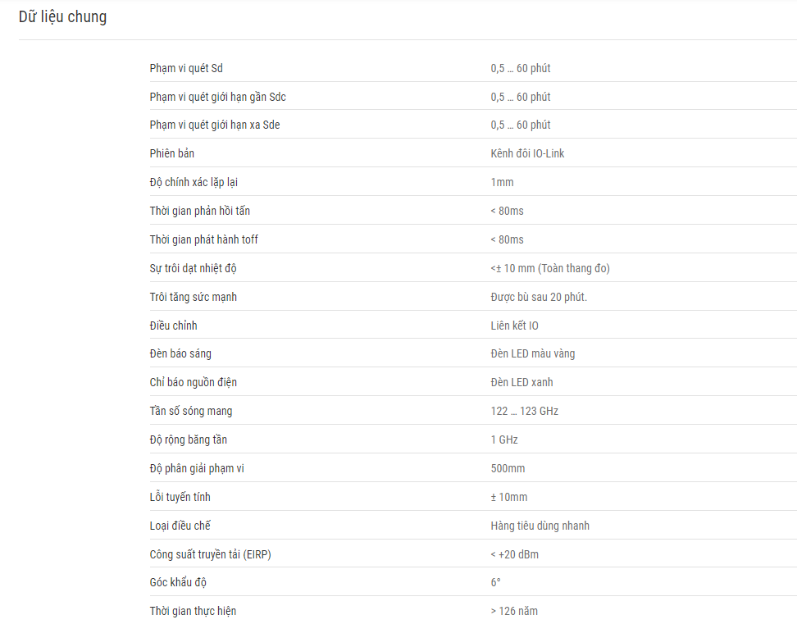Select 'Thời gian phản hồi tấn' label
This screenshot has width=797, height=624.
(200, 211)
